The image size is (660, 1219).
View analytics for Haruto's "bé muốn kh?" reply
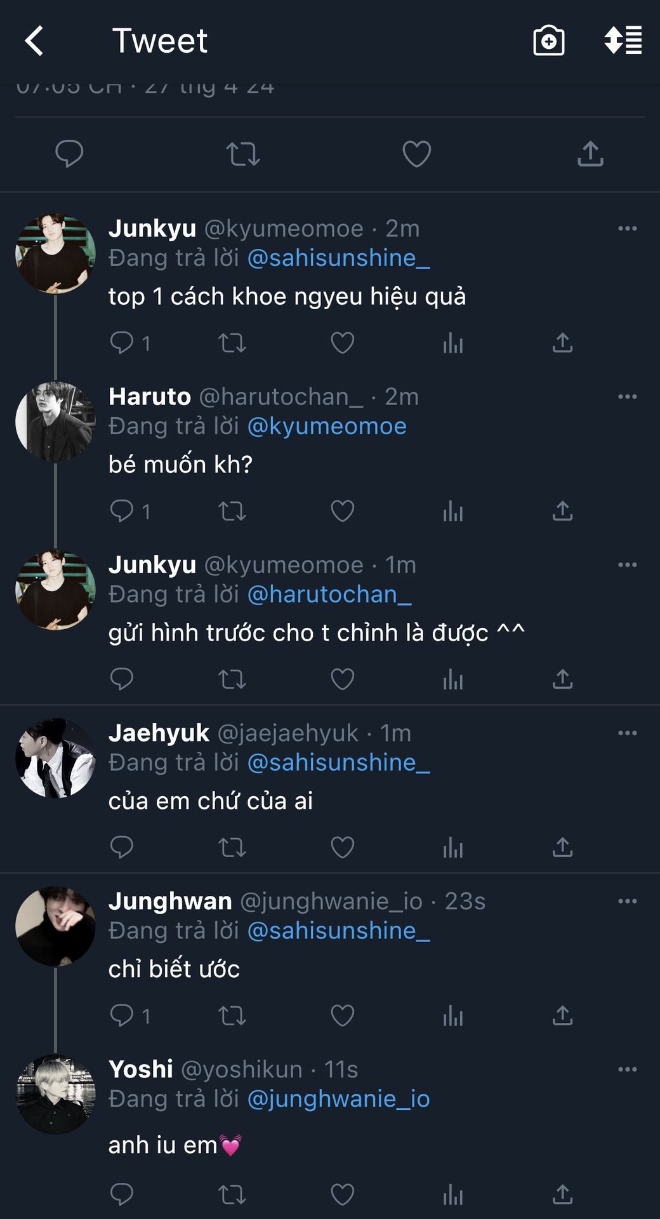[x=453, y=511]
